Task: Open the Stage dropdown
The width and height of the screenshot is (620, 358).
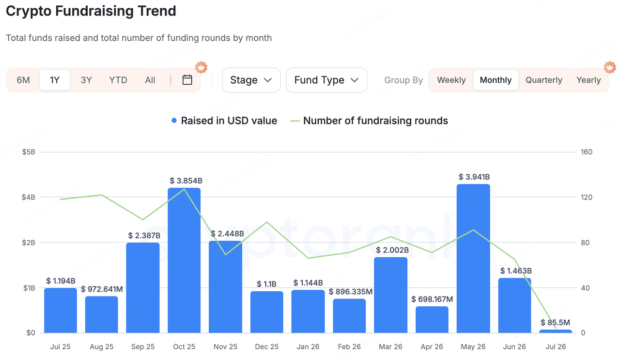Action: [251, 80]
